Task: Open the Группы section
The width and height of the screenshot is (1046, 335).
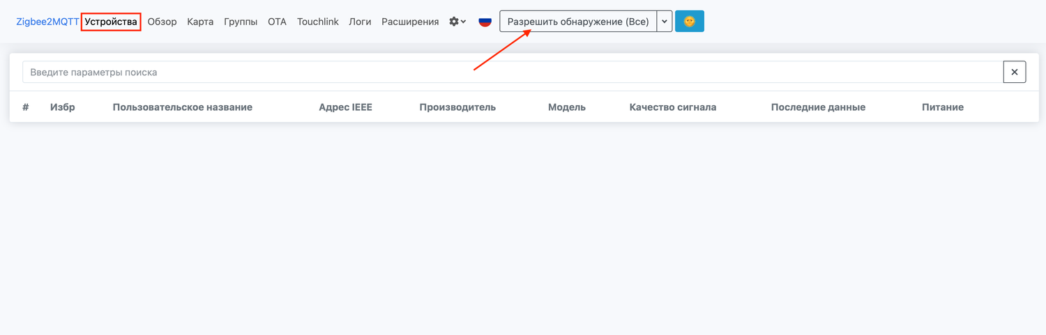Action: [241, 22]
